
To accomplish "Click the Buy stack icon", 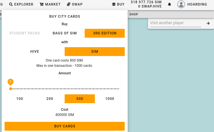I will (114, 4).
